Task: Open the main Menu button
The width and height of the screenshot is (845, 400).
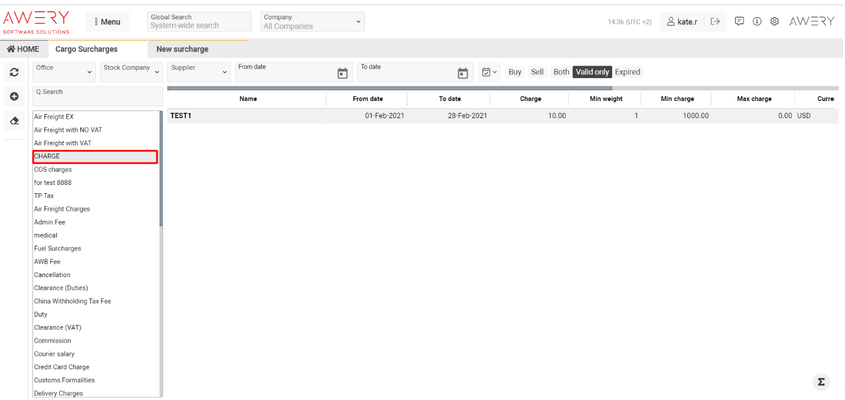Action: (108, 22)
